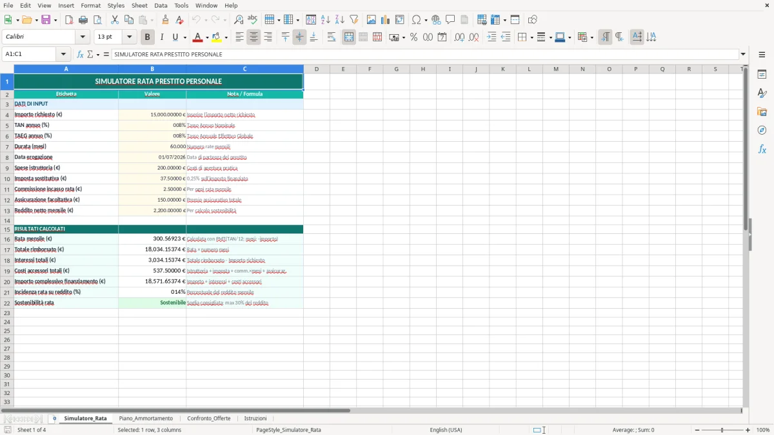The image size is (774, 435).
Task: Format selected cells as percent
Action: [413, 37]
